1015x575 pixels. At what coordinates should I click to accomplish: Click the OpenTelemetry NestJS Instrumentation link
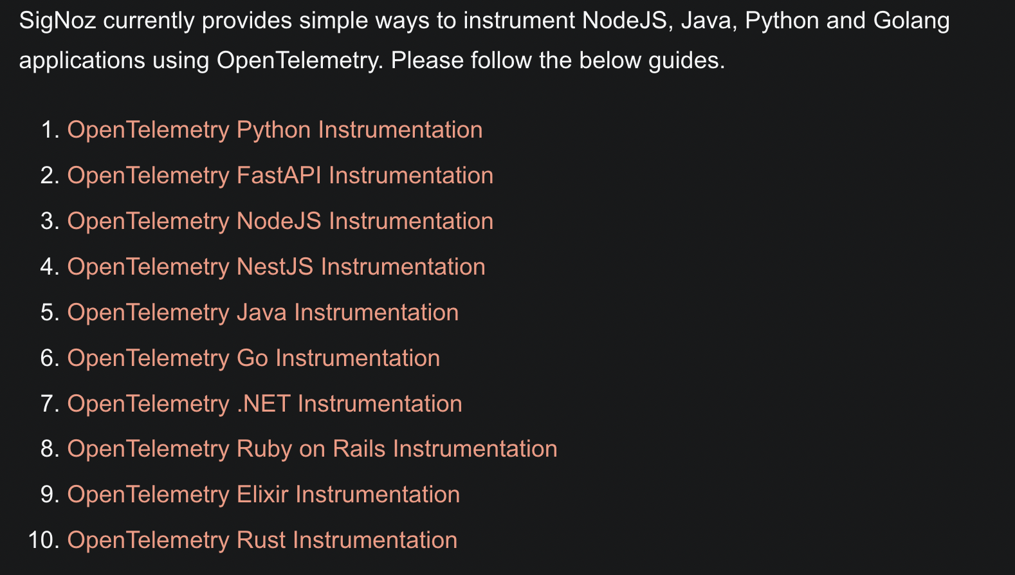(x=276, y=267)
